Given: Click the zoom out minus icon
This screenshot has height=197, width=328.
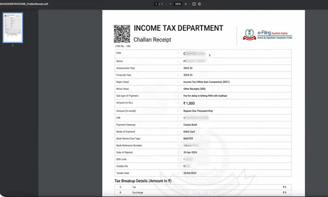Looking at the screenshot, I should coord(170,4).
